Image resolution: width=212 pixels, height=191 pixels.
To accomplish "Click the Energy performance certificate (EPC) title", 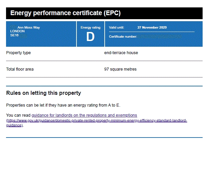I will 65,13.
